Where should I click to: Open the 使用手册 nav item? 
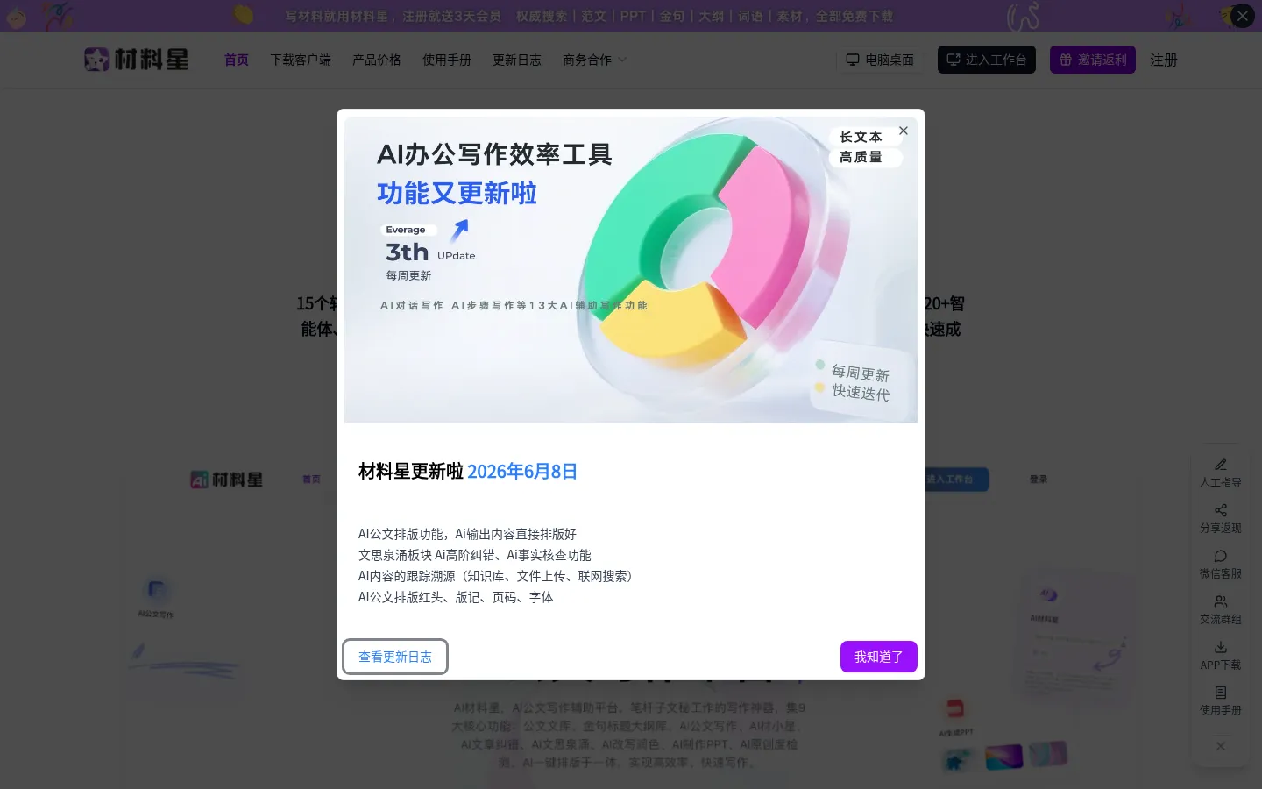pos(447,60)
